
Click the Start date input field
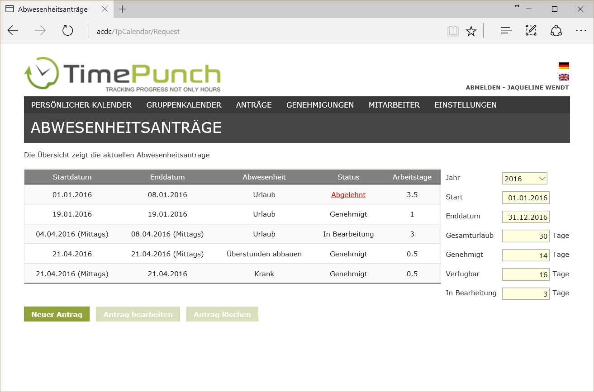click(526, 198)
